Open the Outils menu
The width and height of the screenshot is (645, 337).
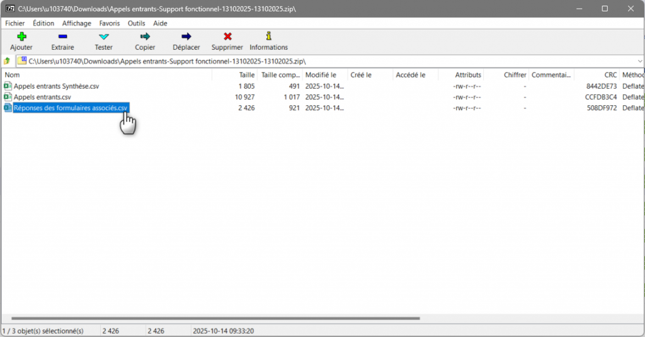(x=136, y=23)
